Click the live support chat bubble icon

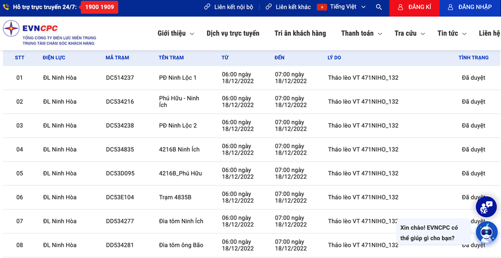click(x=486, y=207)
